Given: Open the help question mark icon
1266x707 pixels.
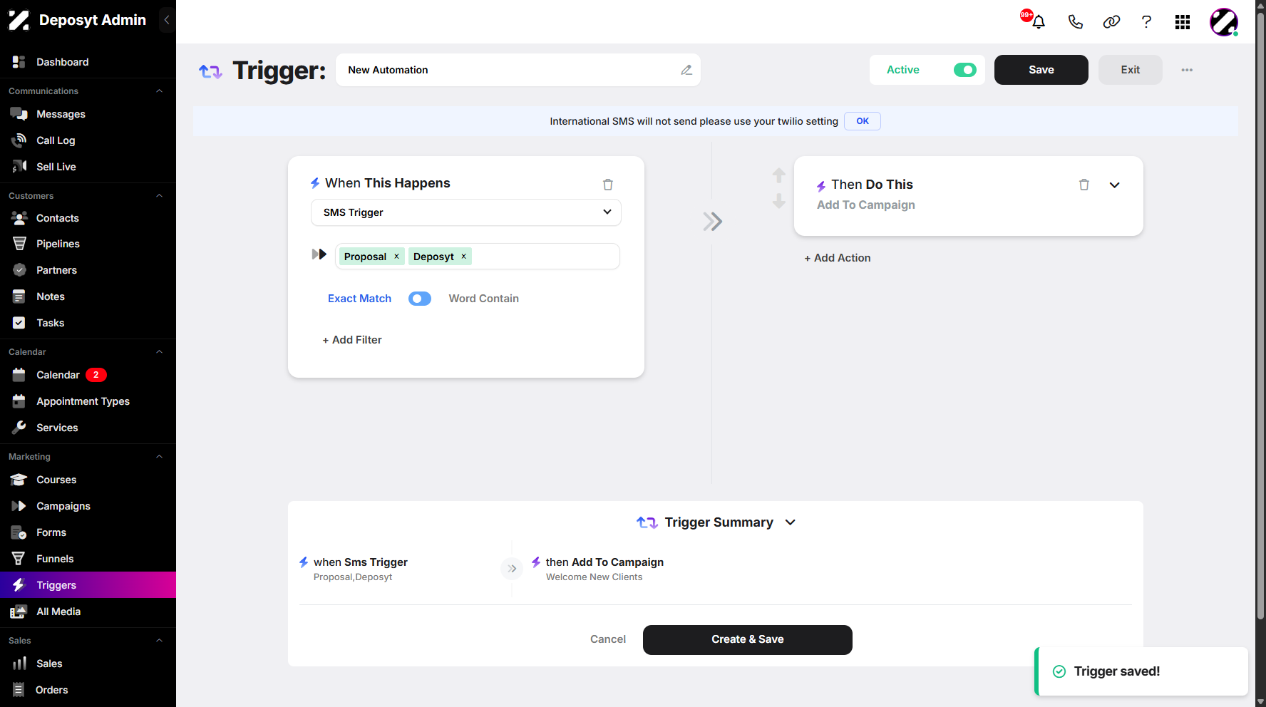Looking at the screenshot, I should [x=1146, y=22].
